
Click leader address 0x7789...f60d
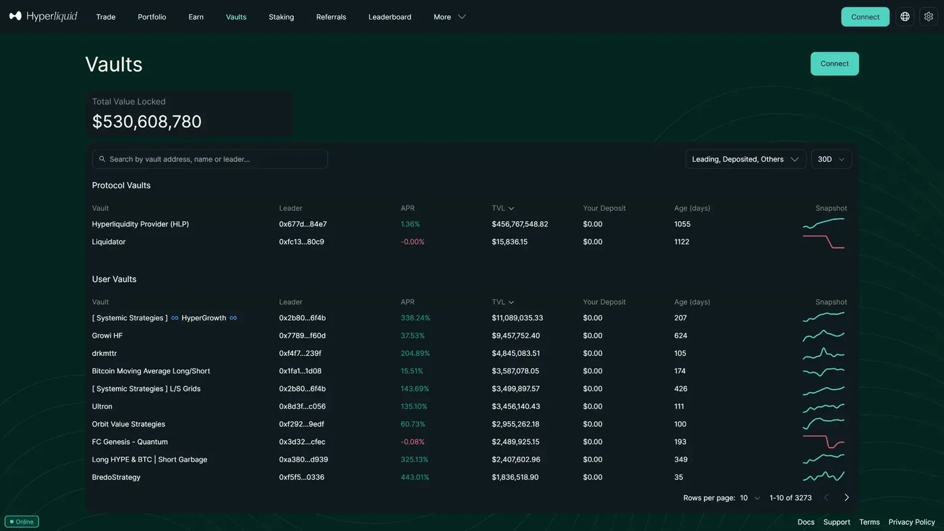pos(302,336)
